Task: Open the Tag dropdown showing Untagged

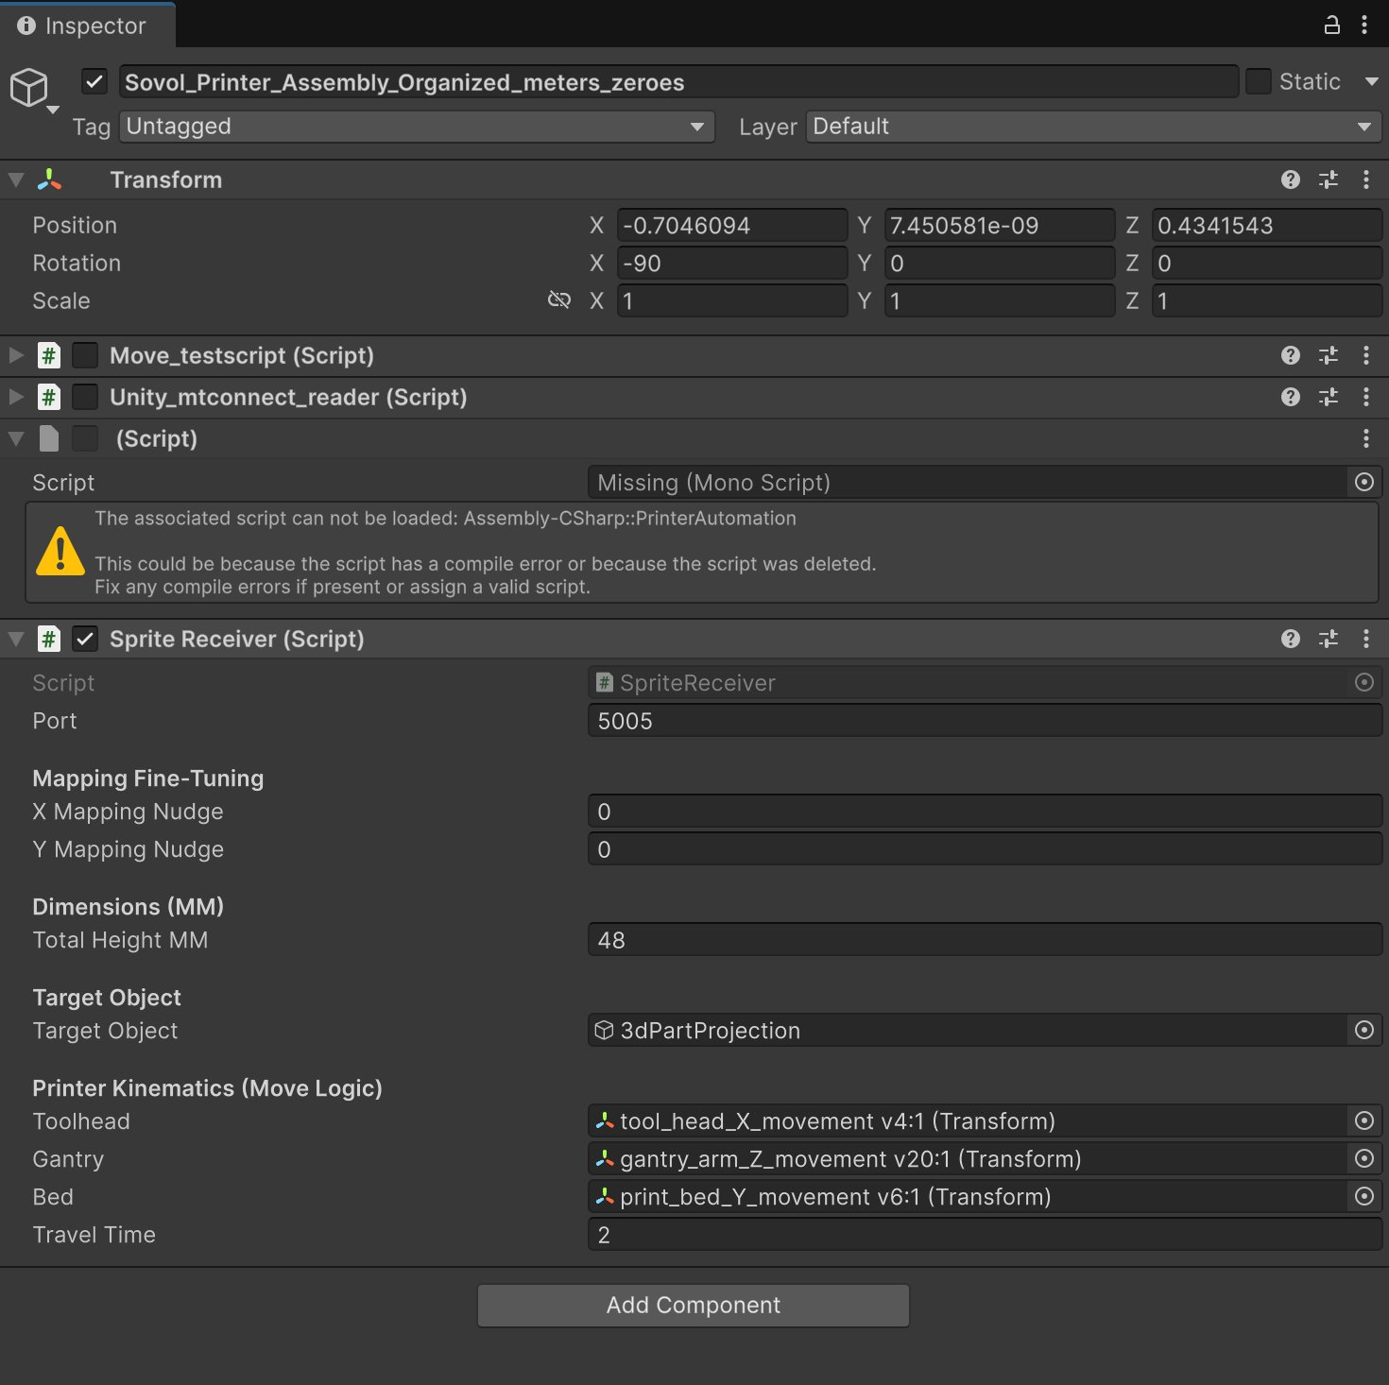Action: point(417,127)
